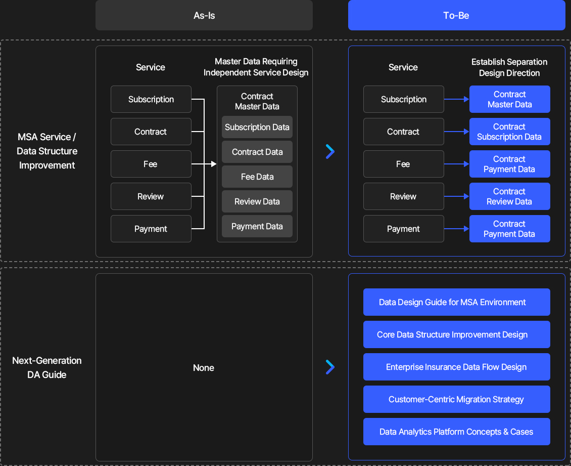Click the chevron arrow in the Next-Generation DA Guide row
571x466 pixels.
click(x=330, y=367)
